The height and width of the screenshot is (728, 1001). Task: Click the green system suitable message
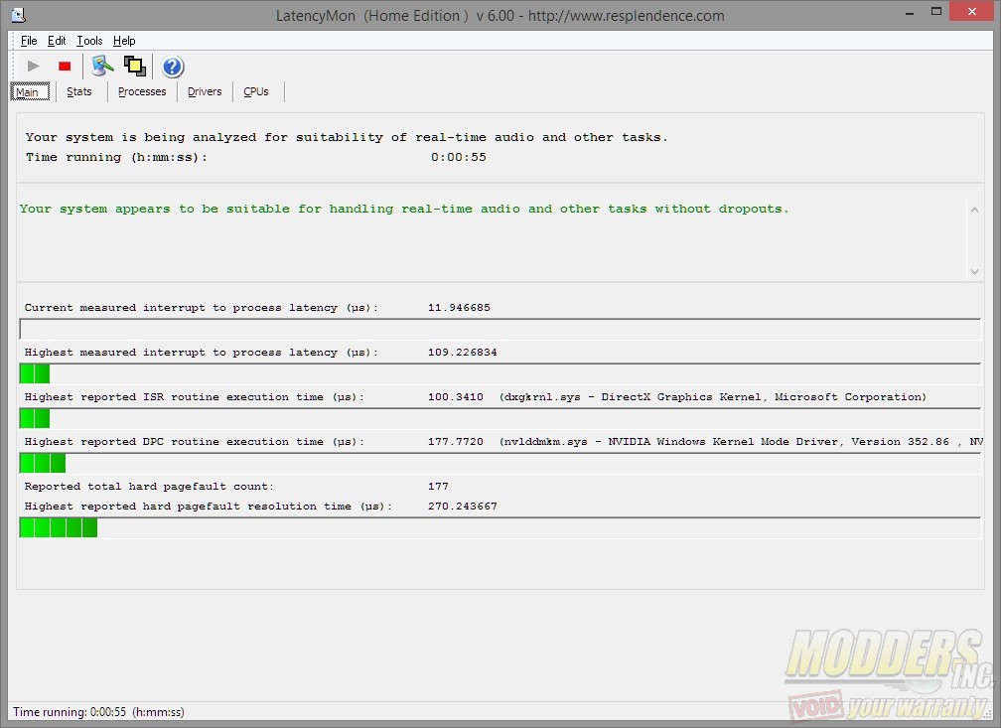pos(404,209)
